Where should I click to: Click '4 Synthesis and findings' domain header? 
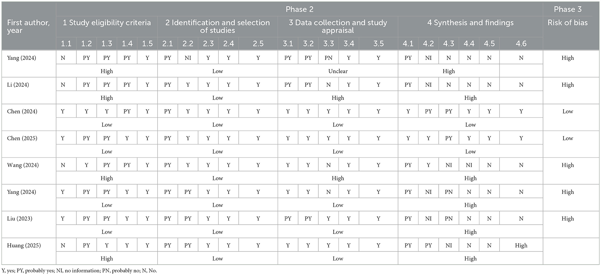point(470,23)
